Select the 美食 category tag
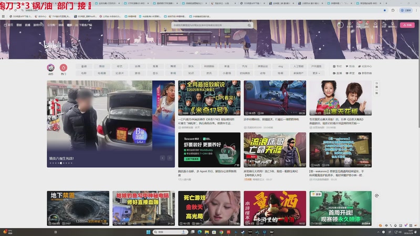Screen dimensions: 420x236 227,66
